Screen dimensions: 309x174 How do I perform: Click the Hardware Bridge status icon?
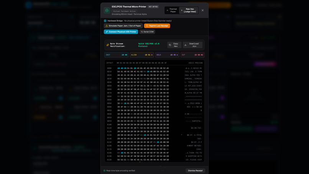[105, 21]
